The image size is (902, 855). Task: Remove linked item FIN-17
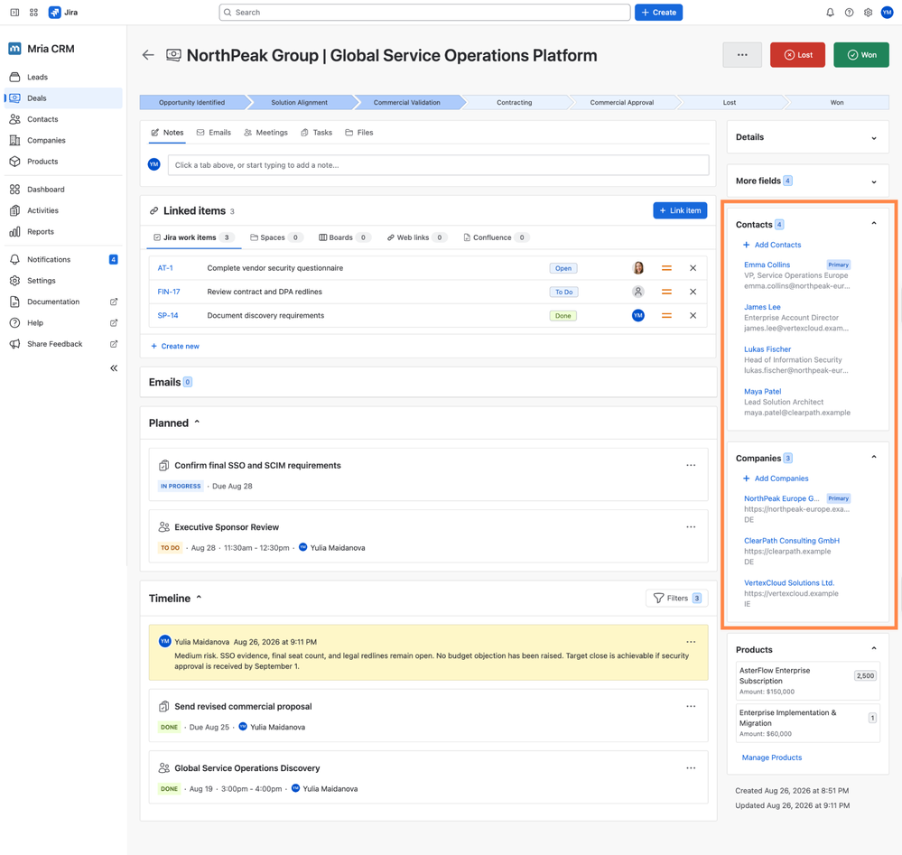point(693,292)
